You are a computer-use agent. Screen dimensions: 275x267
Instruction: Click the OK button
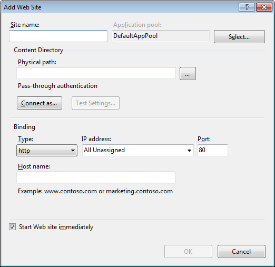click(188, 252)
